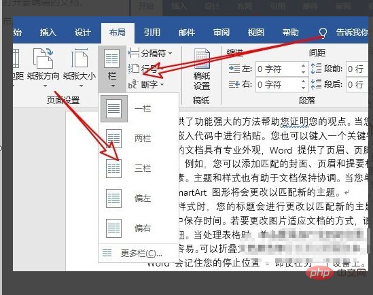This screenshot has width=373, height=295.
Task: Click the 行号 line numbers icon
Action: [134, 69]
